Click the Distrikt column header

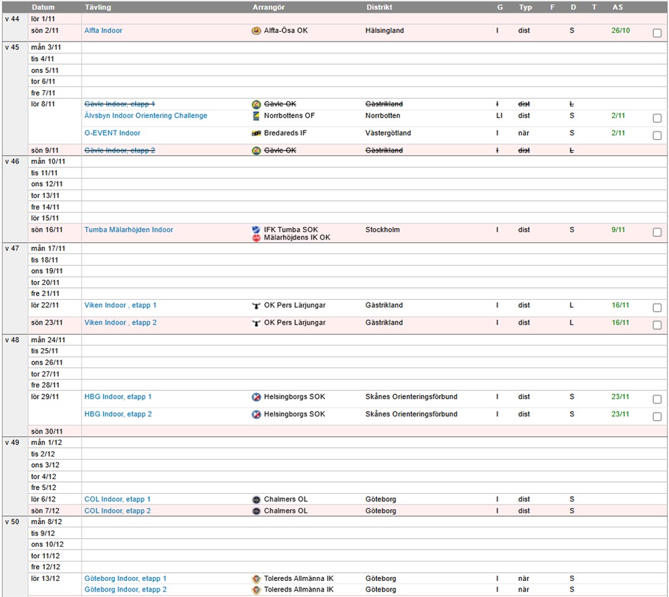pos(379,7)
